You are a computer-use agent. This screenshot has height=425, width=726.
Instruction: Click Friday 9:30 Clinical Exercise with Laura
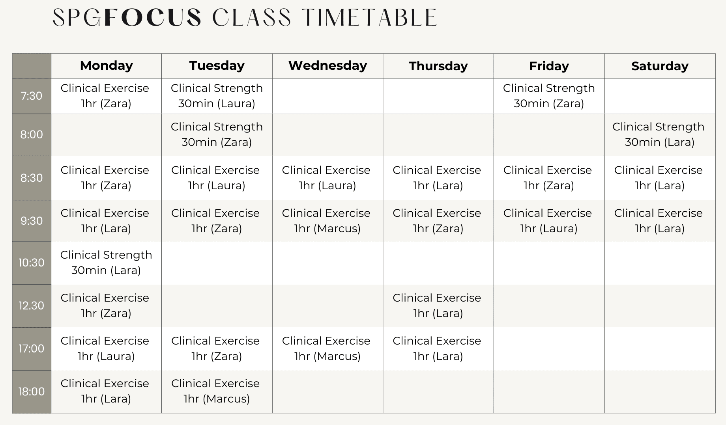[548, 221]
